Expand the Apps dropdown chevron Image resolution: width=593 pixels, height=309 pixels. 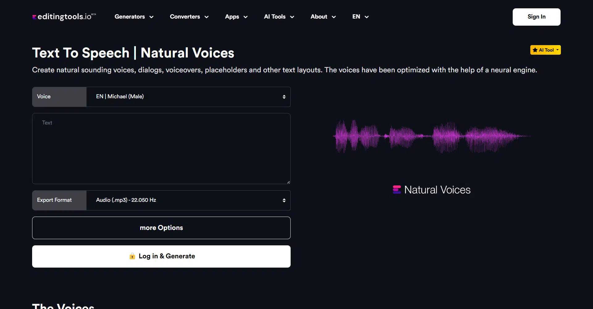coord(246,17)
